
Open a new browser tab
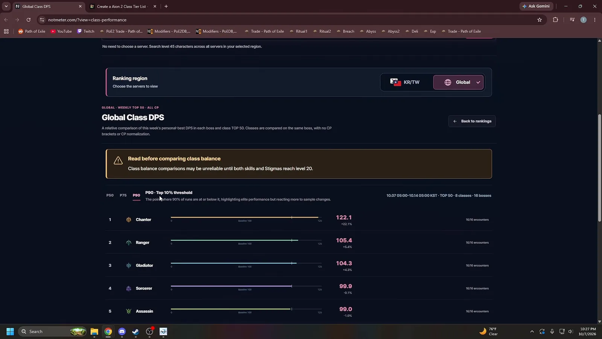(x=166, y=6)
